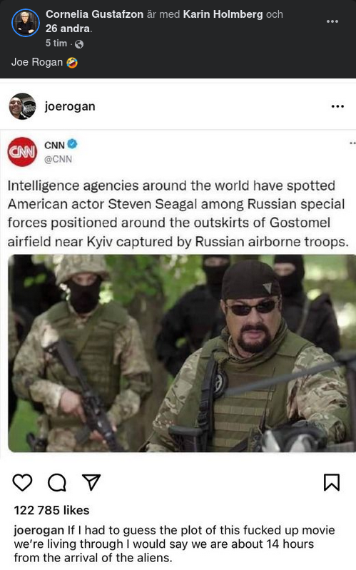Like the post with the heart icon
The image size is (356, 570).
23,482
